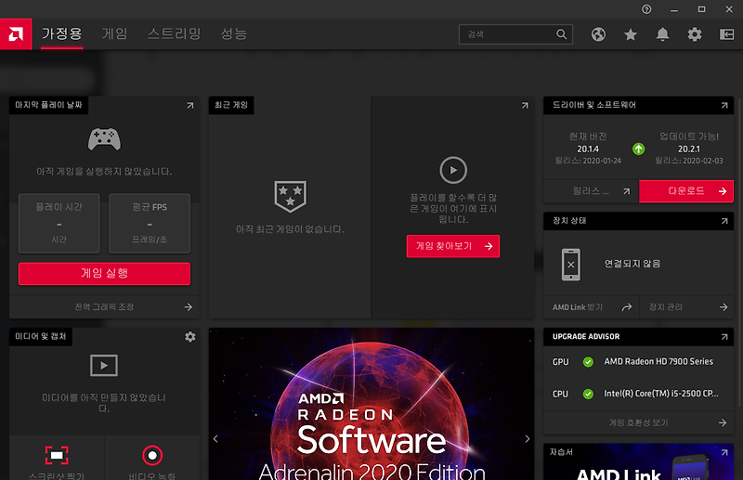Select 연결되지 않음 status text
Screen dimensions: 743x480
tap(632, 264)
